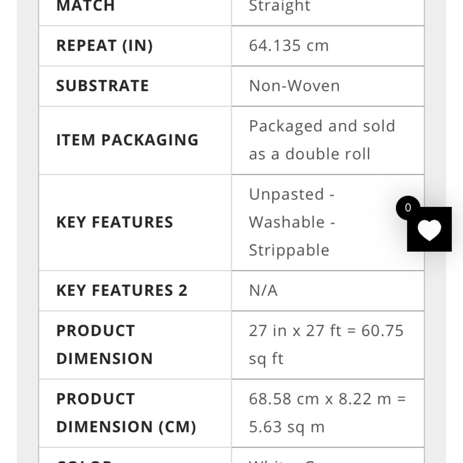463x463 pixels.
Task: Click the ITEM PACKAGING label cell
Action: [127, 140]
